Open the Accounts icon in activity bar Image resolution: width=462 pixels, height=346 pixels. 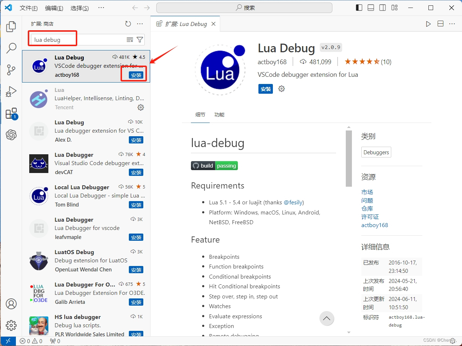[11, 304]
